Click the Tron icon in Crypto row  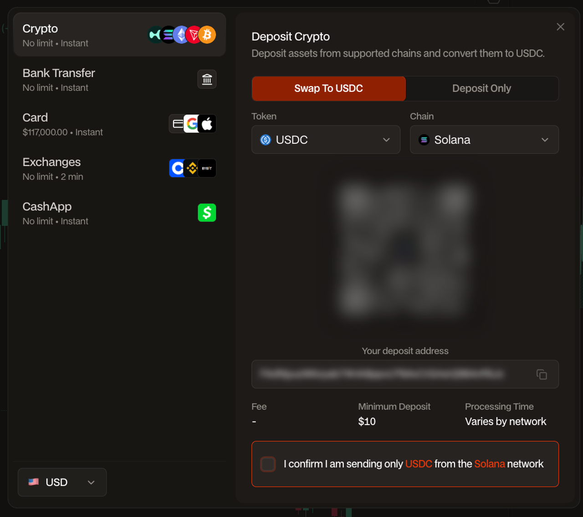click(x=194, y=35)
